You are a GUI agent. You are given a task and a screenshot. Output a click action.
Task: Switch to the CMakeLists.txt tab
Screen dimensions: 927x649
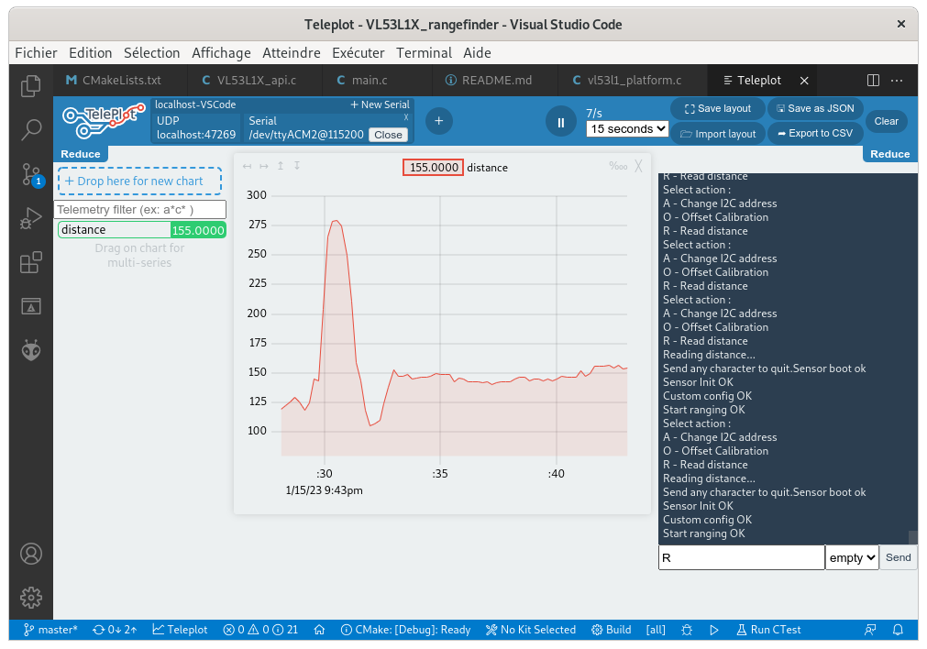pos(120,81)
